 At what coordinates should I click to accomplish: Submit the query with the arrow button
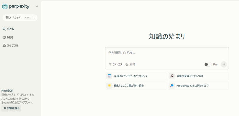pyautogui.click(x=224, y=64)
